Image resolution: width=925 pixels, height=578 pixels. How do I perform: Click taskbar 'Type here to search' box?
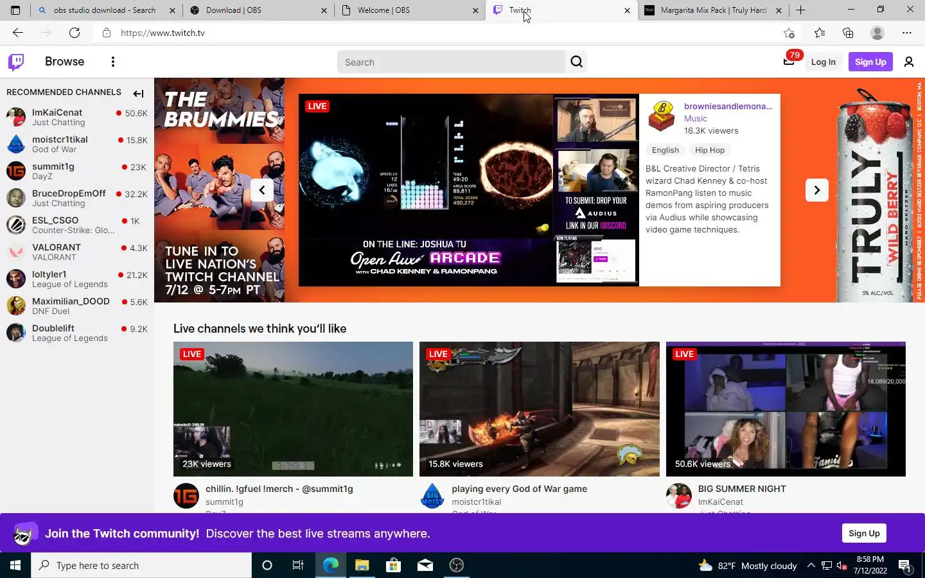coord(141,565)
